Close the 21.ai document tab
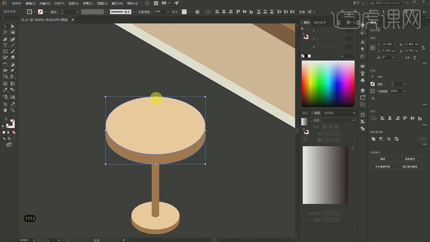 [73, 20]
